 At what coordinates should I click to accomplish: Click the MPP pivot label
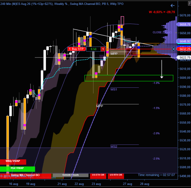(x=100, y=106)
